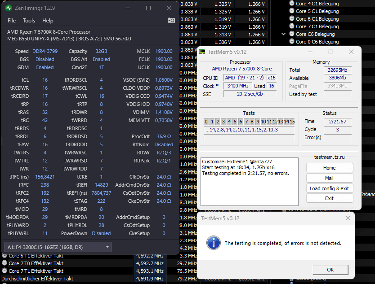Click the PowerDown Disabled value
The image size is (375, 284).
102,233
